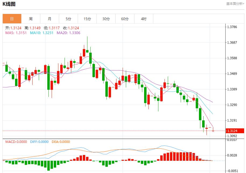Switch to the 月 (monthly) tab
This screenshot has width=246, height=173.
point(49,19)
